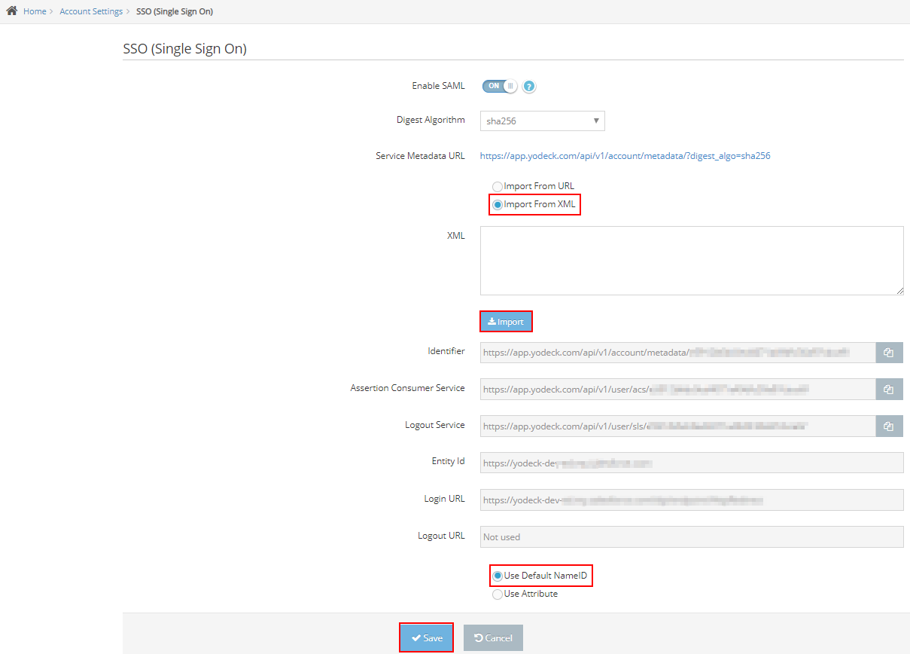
Task: Copy the Logout Service URL
Action: (889, 426)
